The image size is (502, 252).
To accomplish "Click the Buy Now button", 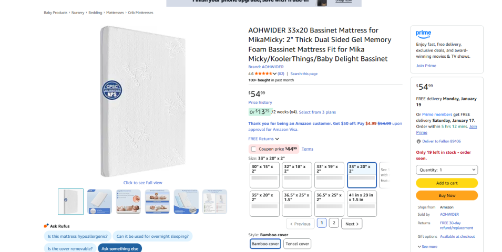I will [447, 195].
